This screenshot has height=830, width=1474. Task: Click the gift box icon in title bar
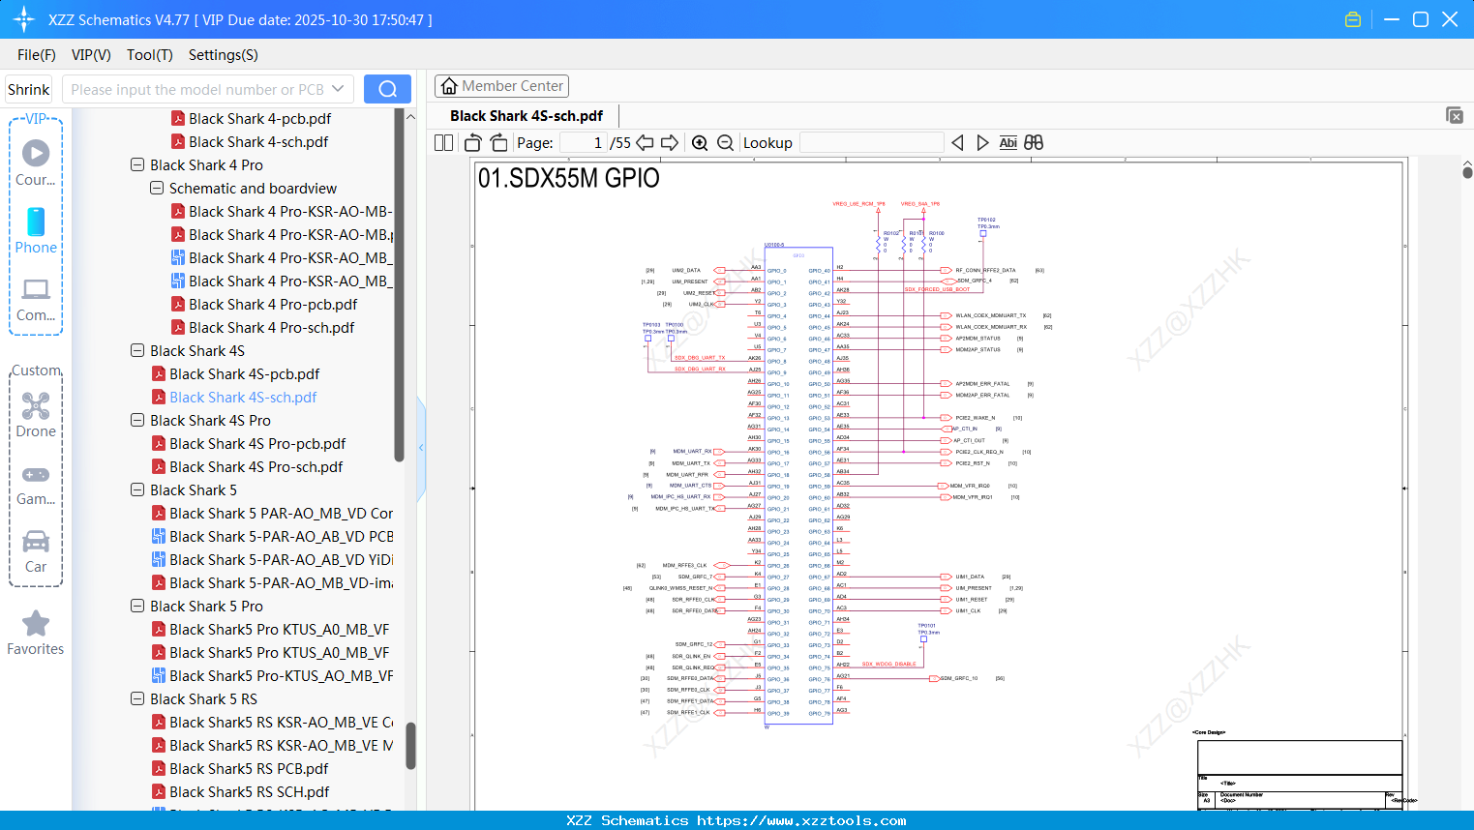pyautogui.click(x=1353, y=19)
